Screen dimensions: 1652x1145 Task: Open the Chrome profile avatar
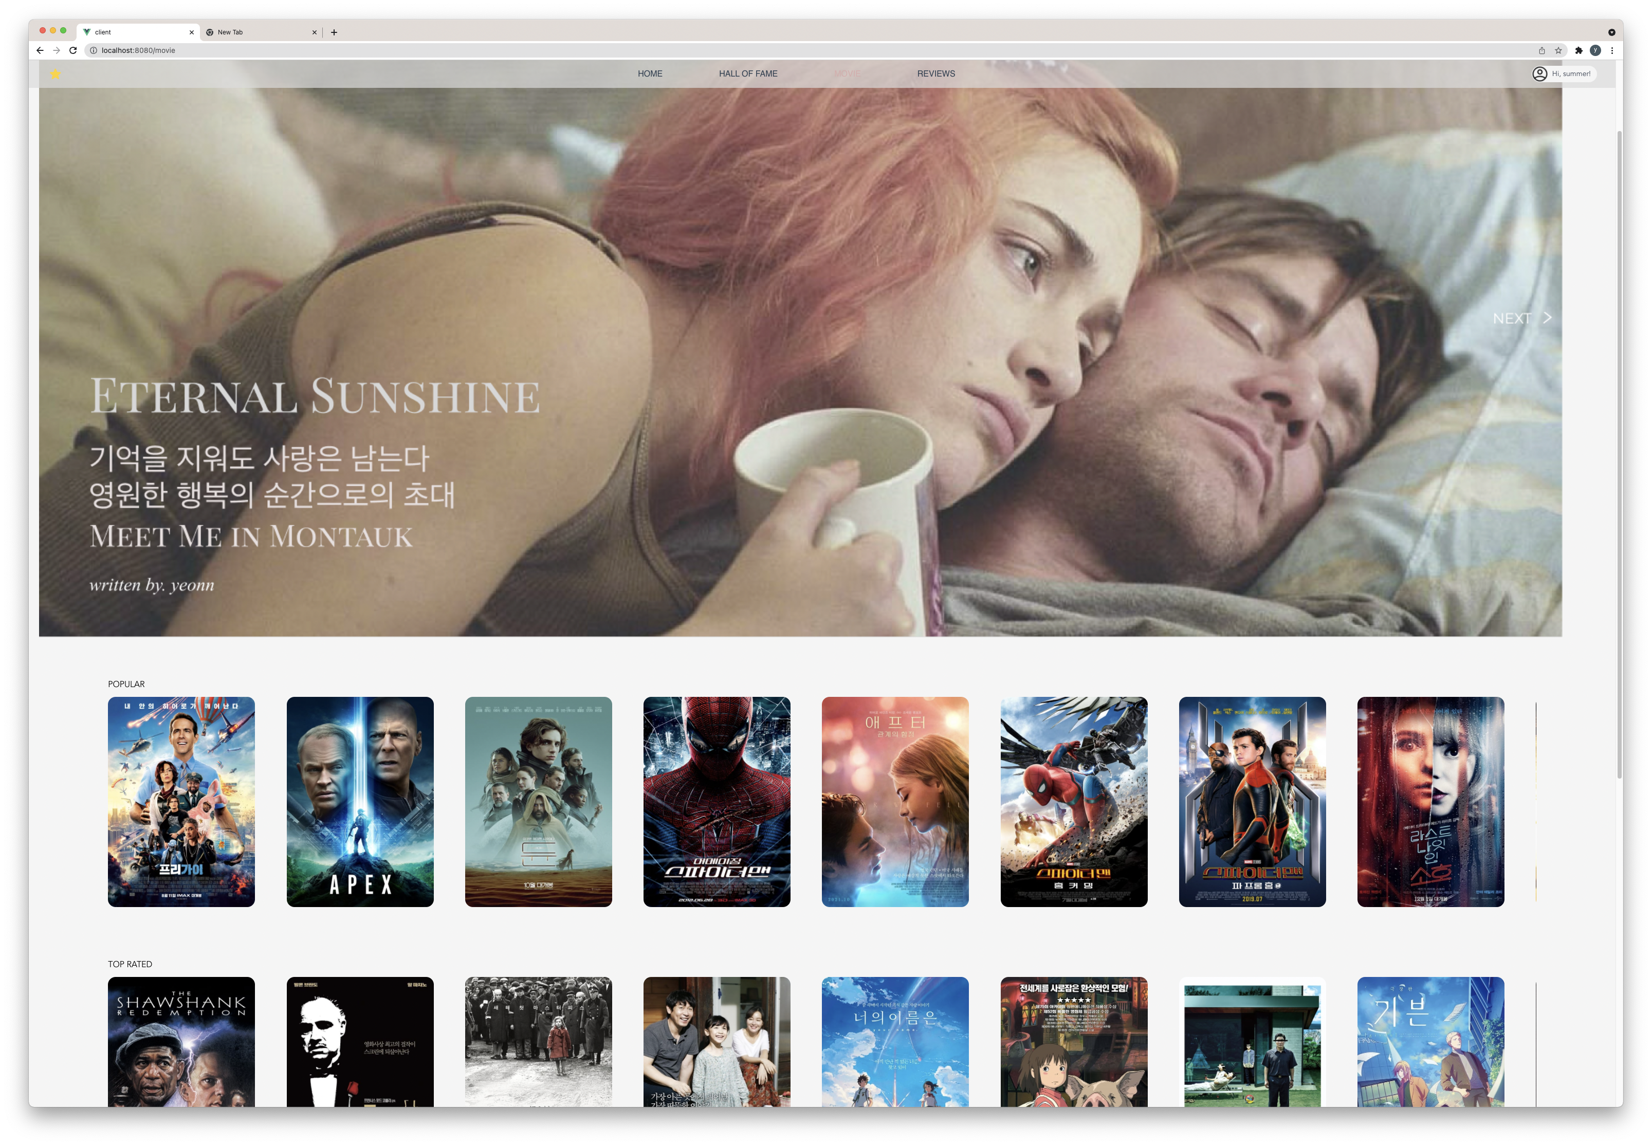click(1595, 50)
